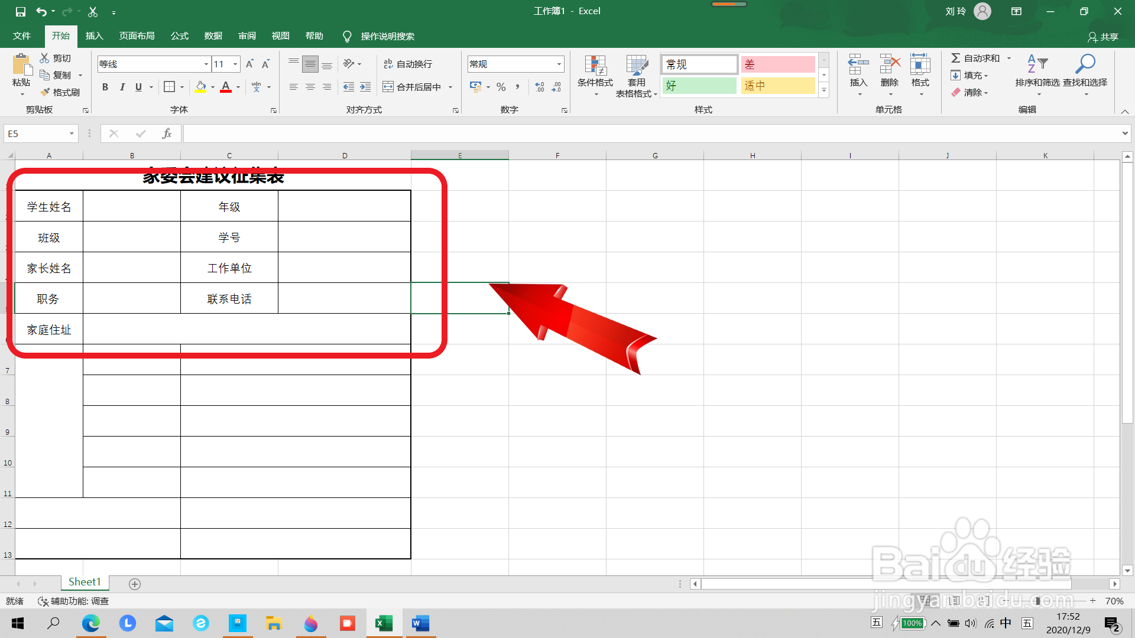1135x638 pixels.
Task: Click the 共享 share button
Action: tap(1103, 37)
